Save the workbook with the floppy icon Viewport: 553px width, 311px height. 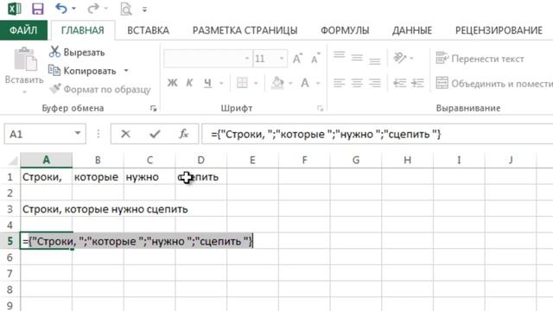[38, 9]
